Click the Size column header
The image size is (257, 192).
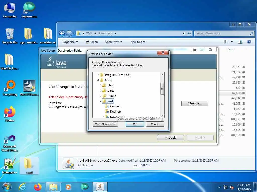click(231, 49)
